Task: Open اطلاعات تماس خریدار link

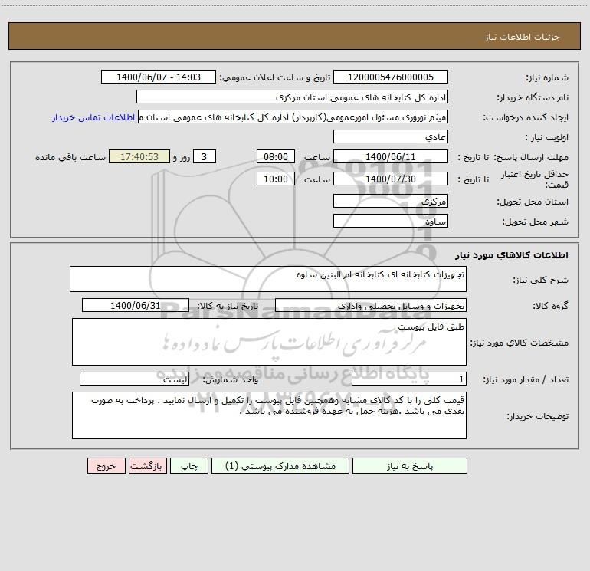Action: click(x=93, y=117)
